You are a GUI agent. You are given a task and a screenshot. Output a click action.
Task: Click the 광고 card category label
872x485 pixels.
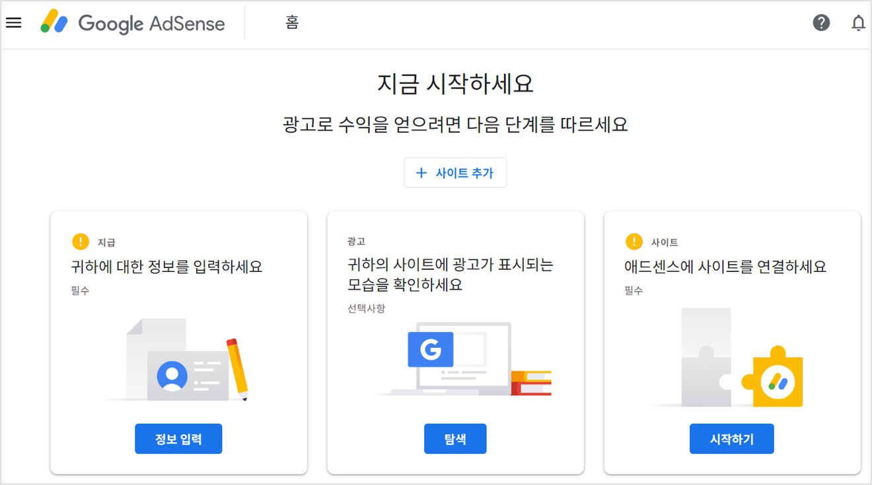click(356, 242)
